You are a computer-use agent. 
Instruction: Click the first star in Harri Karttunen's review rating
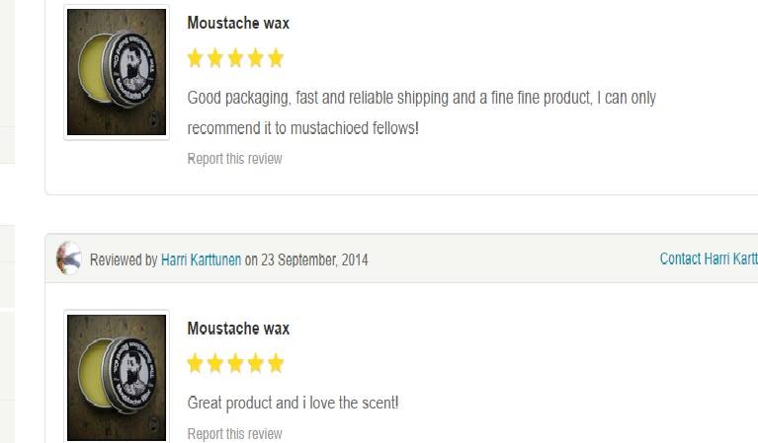pos(196,364)
